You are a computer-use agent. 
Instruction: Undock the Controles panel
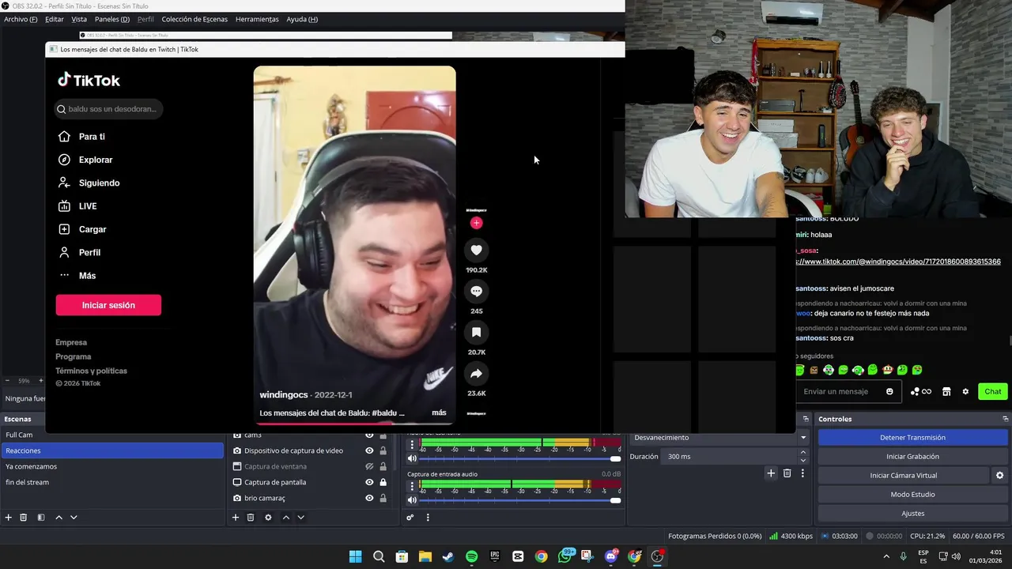pyautogui.click(x=1006, y=419)
